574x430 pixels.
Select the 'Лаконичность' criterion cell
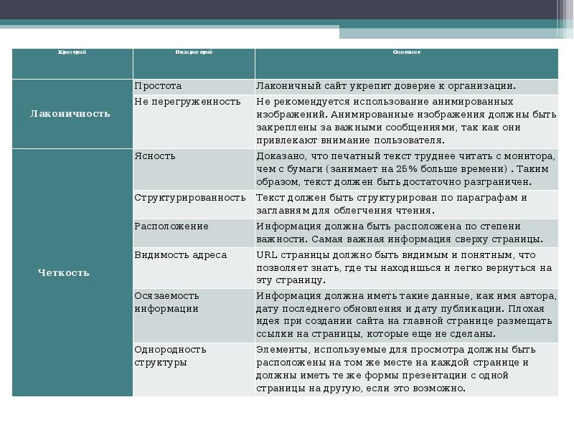tap(70, 114)
